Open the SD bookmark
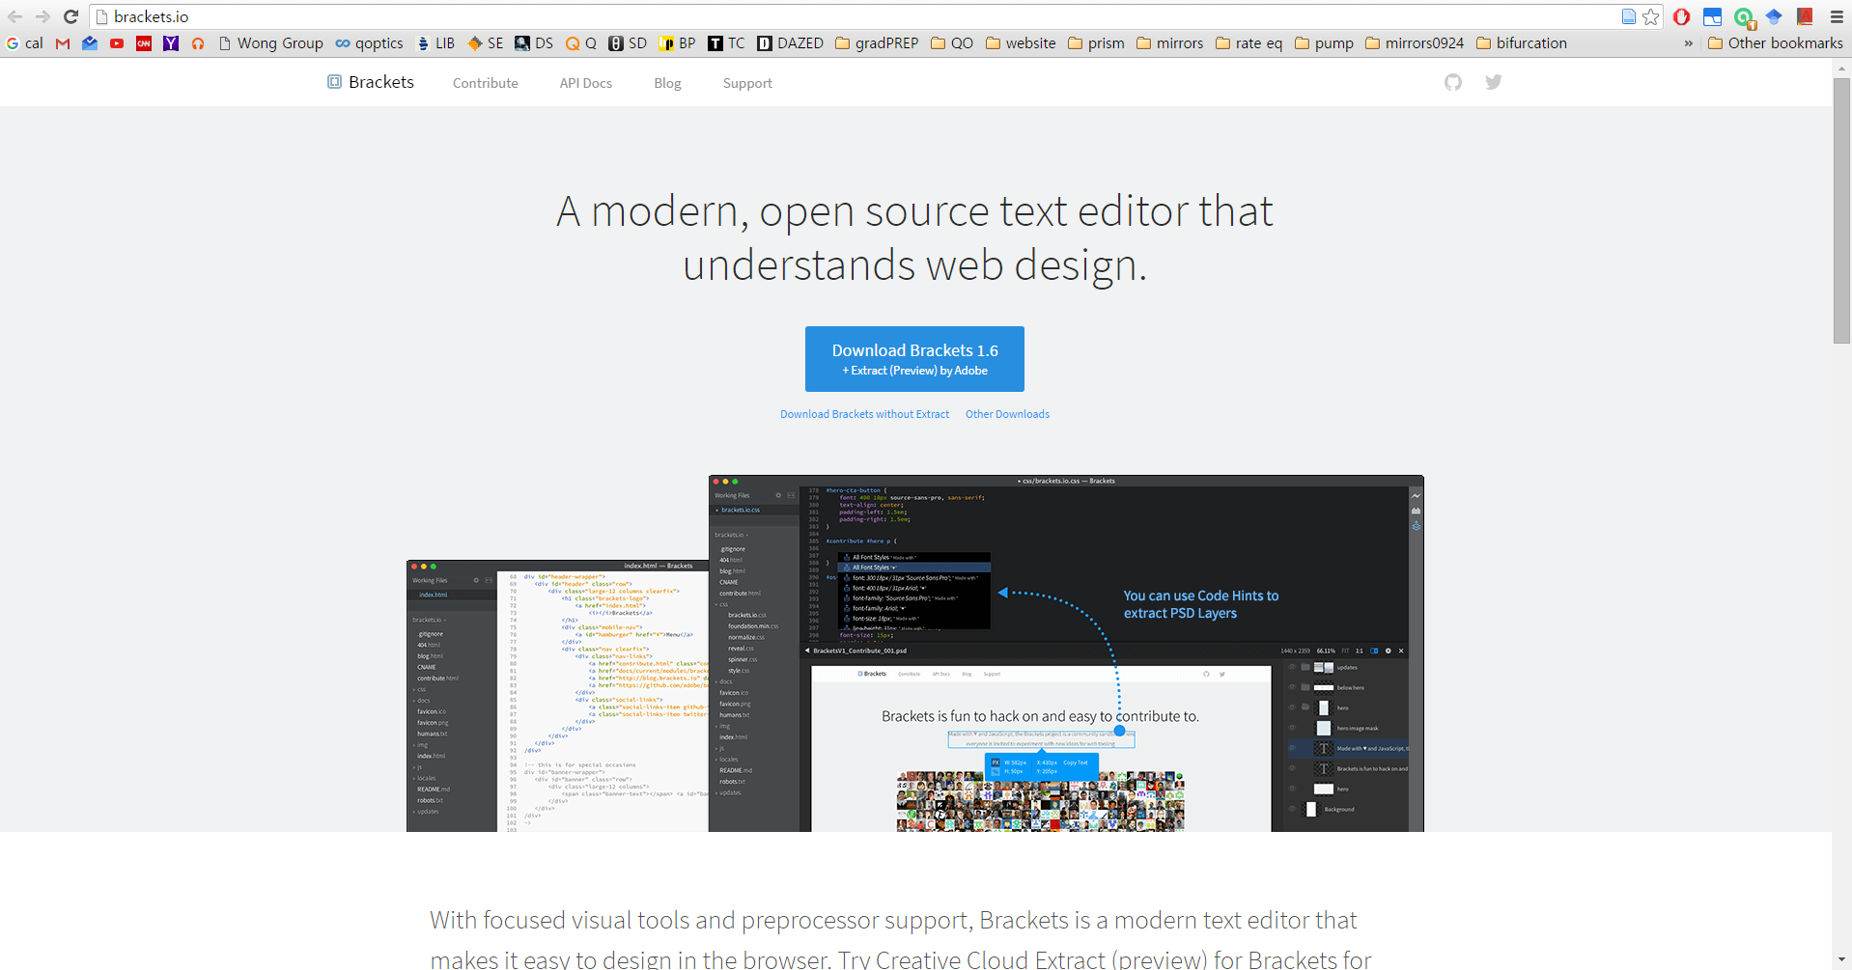Screen dimensions: 1852x970 tap(628, 43)
